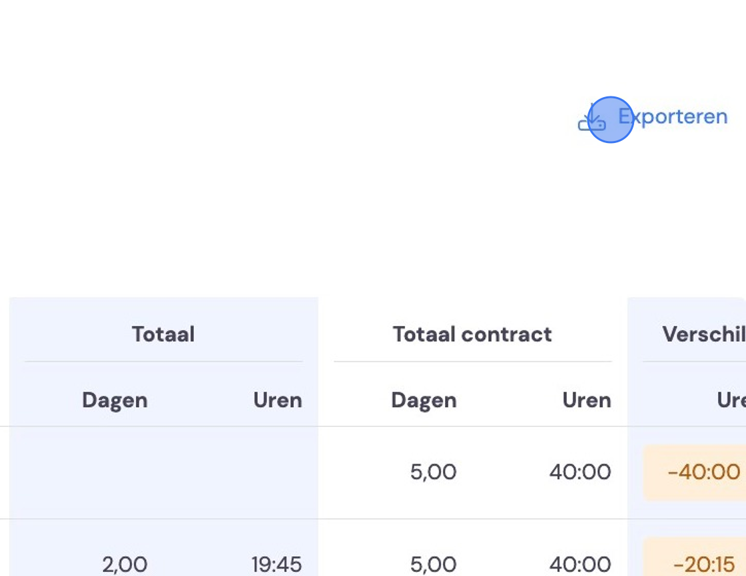The image size is (746, 576).
Task: Select the 5,00 contract days second row
Action: click(x=433, y=564)
